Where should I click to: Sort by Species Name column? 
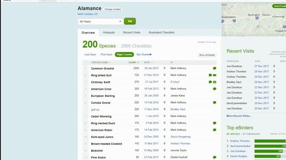point(101,63)
